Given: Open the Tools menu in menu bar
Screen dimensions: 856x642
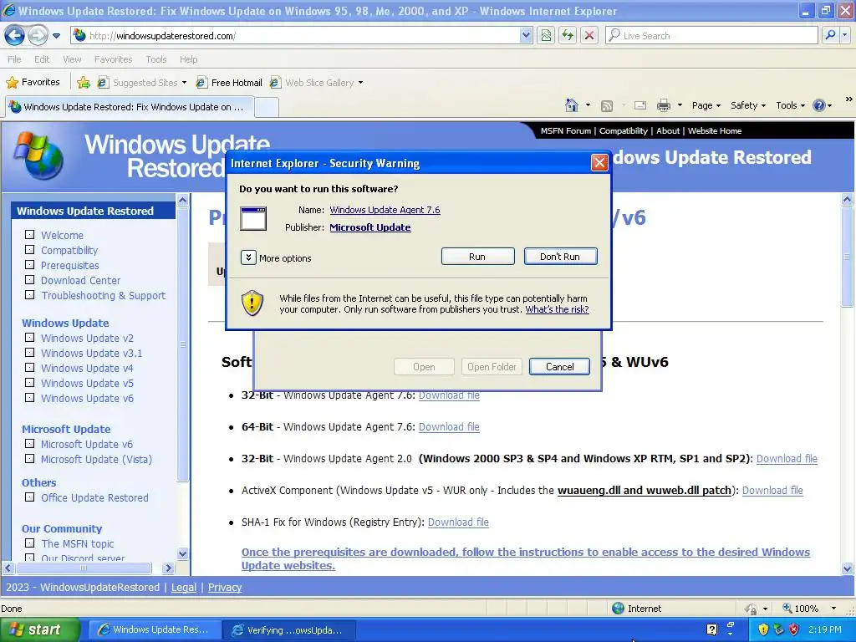Looking at the screenshot, I should [x=155, y=59].
